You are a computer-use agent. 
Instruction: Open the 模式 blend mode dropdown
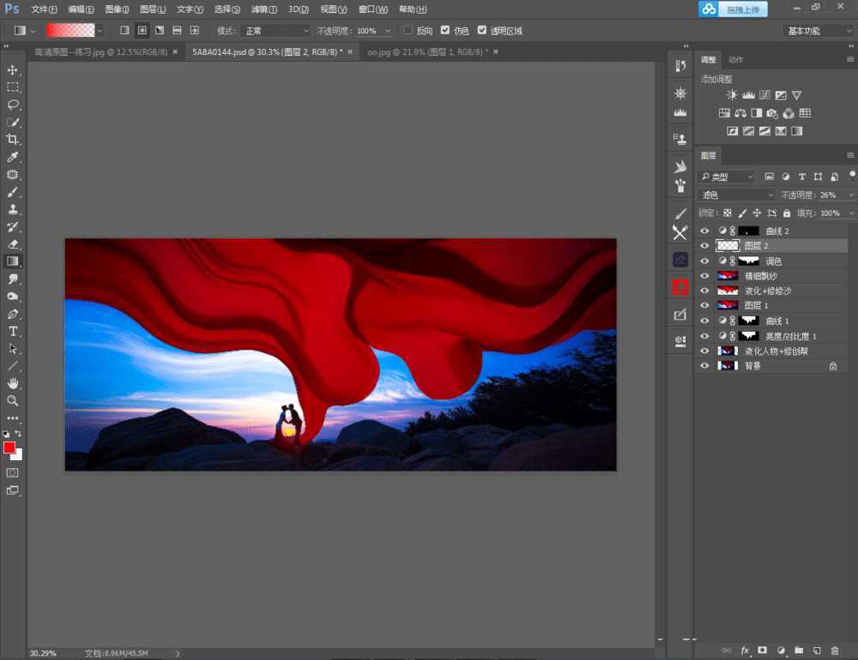pyautogui.click(x=275, y=30)
